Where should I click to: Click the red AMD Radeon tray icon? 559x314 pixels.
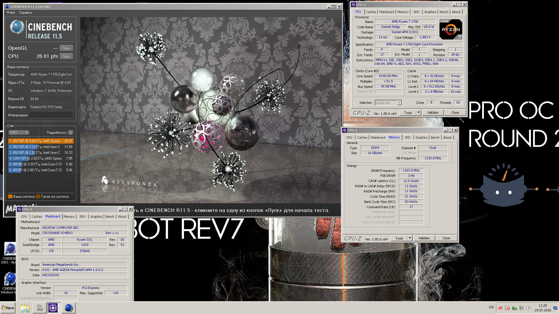click(500, 308)
